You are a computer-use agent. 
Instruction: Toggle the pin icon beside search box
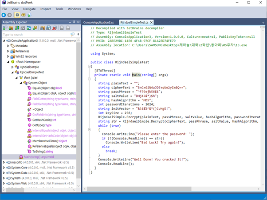pyautogui.click(x=78, y=35)
